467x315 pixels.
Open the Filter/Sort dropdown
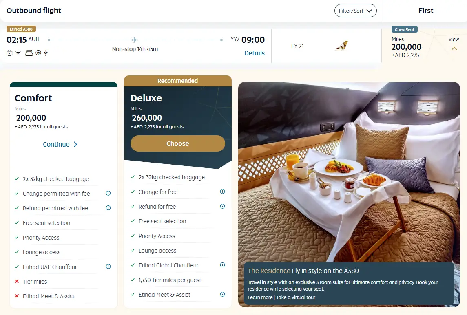[x=356, y=11]
